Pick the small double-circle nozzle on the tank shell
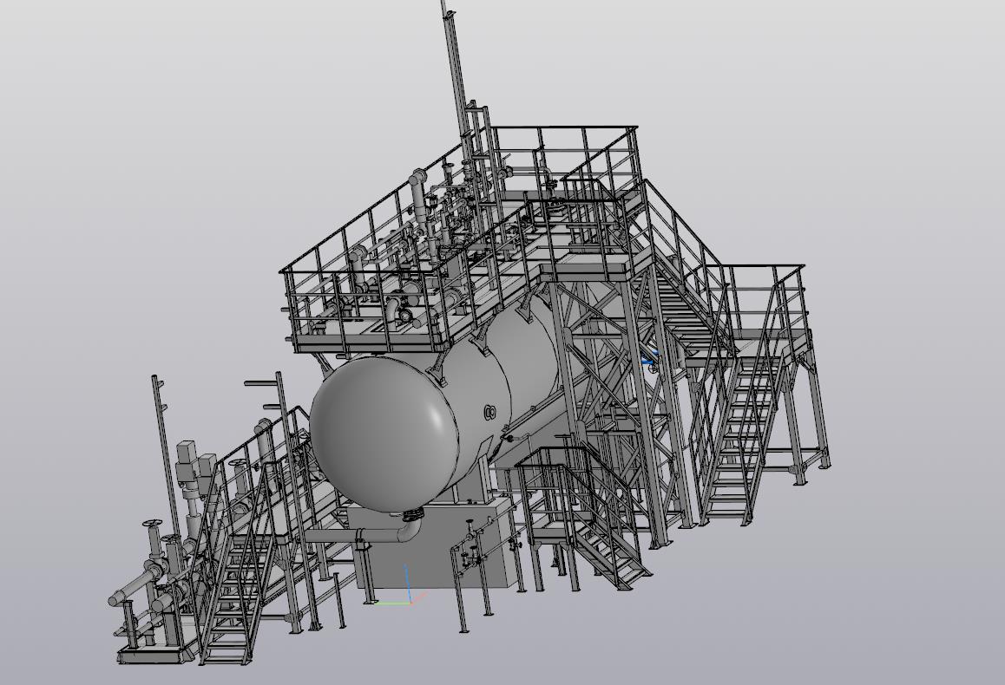This screenshot has height=685, width=1005. point(490,412)
